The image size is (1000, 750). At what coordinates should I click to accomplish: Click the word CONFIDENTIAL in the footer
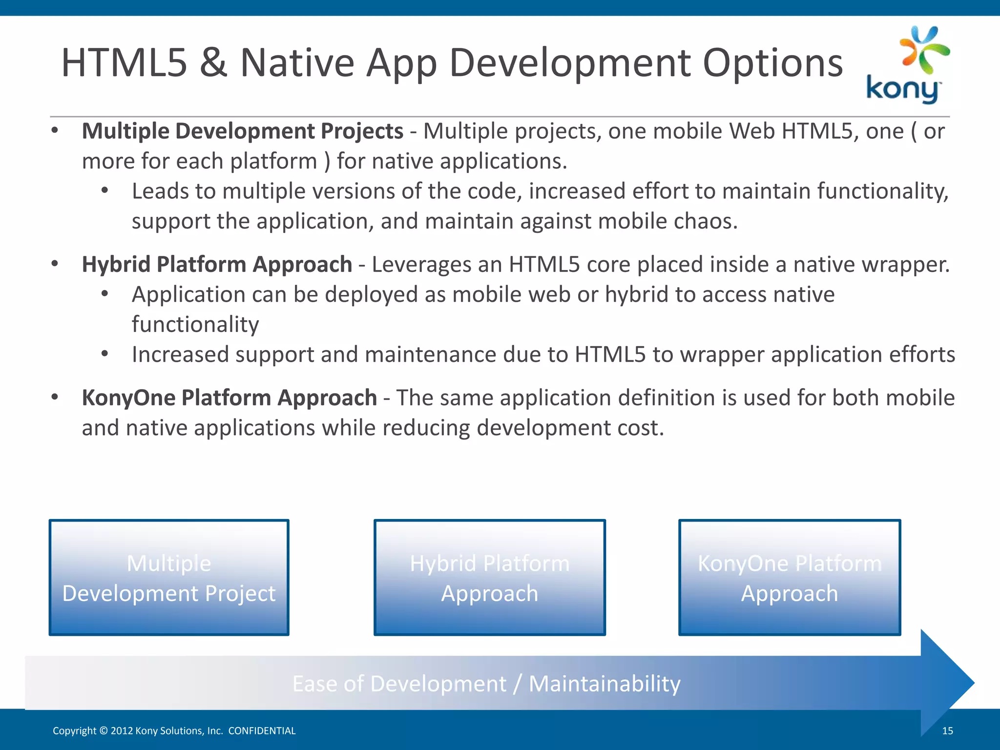(x=262, y=731)
